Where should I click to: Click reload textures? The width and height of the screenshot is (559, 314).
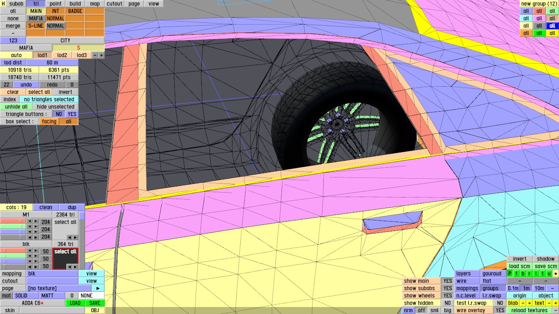[x=530, y=310]
